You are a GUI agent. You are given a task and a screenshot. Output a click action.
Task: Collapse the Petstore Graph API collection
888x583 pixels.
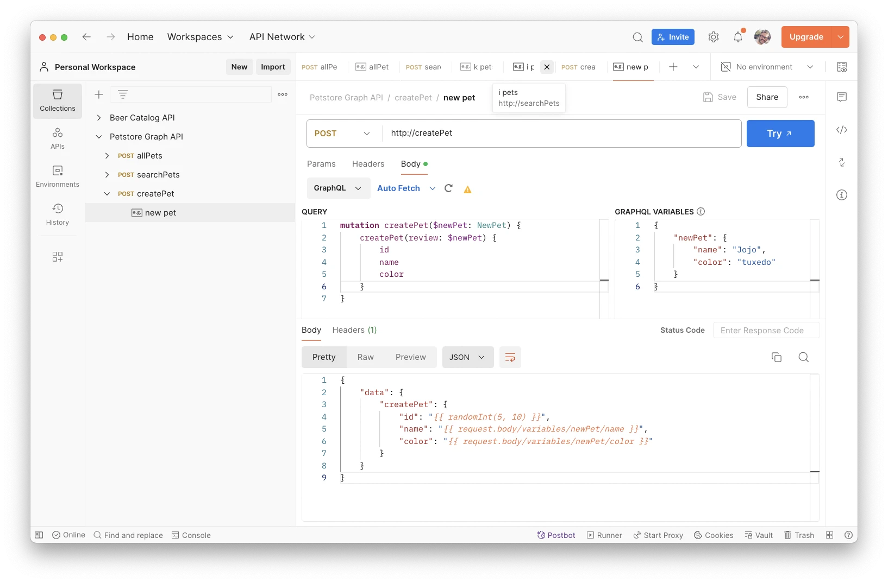(x=99, y=137)
